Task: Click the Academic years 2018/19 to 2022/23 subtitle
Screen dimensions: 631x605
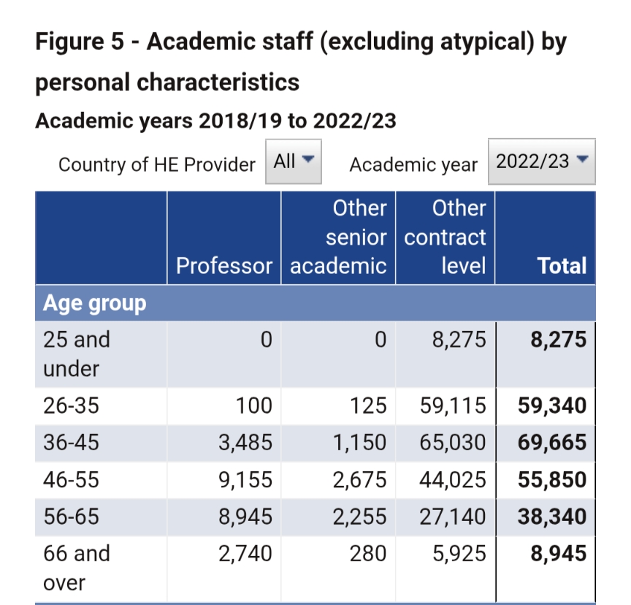Action: pyautogui.click(x=215, y=121)
